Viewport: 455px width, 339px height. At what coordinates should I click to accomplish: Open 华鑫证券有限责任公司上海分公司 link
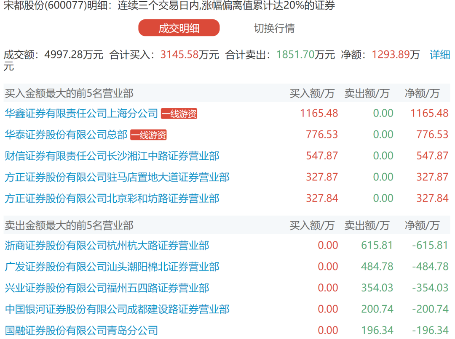pos(81,113)
